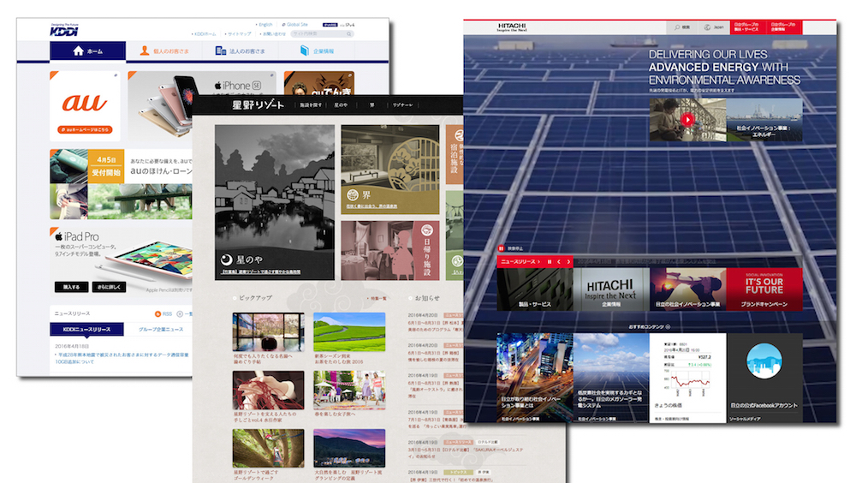The height and width of the screenshot is (483, 856).
Task: Show previous news item in ticker
Action: click(559, 262)
